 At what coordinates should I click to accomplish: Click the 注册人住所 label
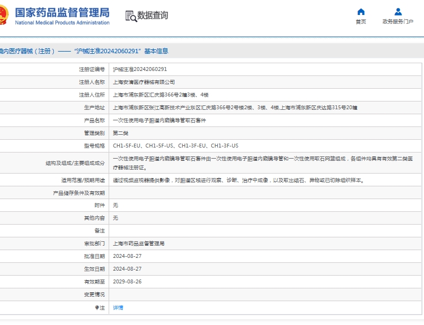click(91, 95)
